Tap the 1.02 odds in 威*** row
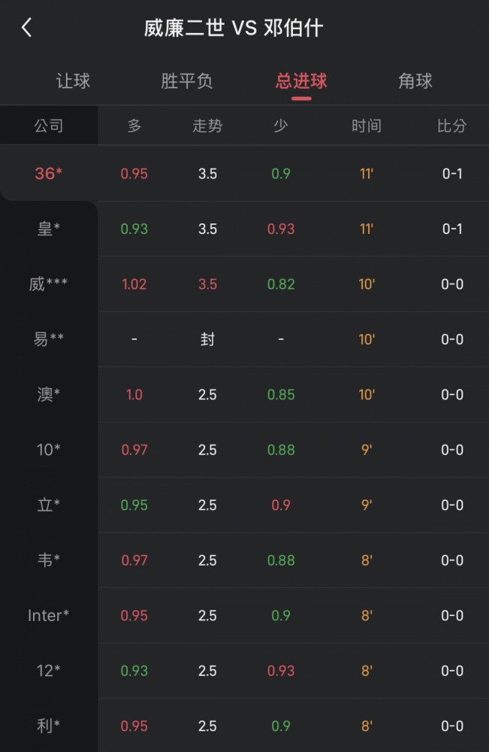This screenshot has height=752, width=489. point(134,284)
